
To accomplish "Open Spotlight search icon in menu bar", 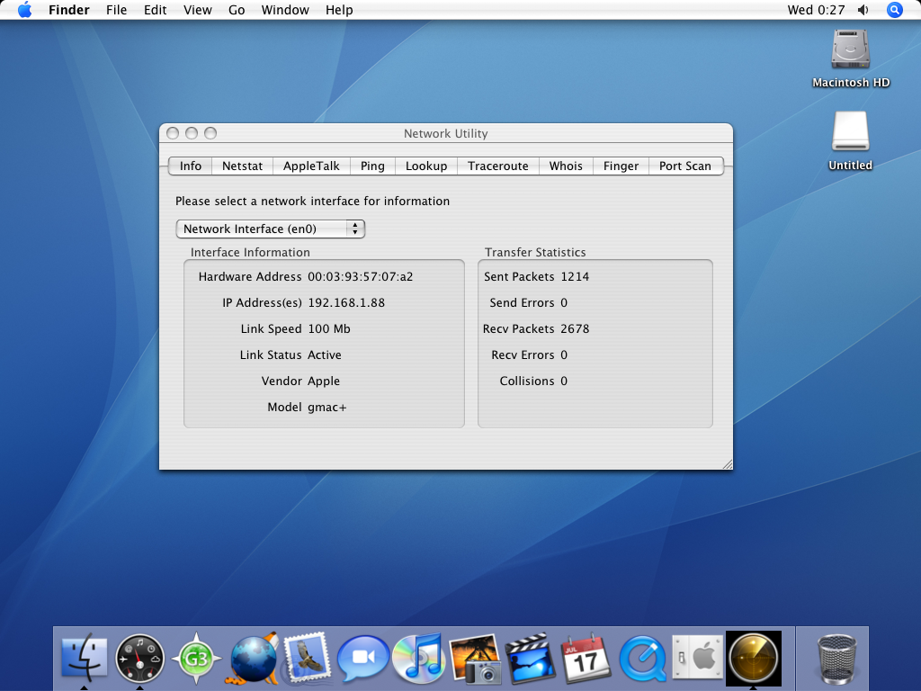I will pos(895,10).
